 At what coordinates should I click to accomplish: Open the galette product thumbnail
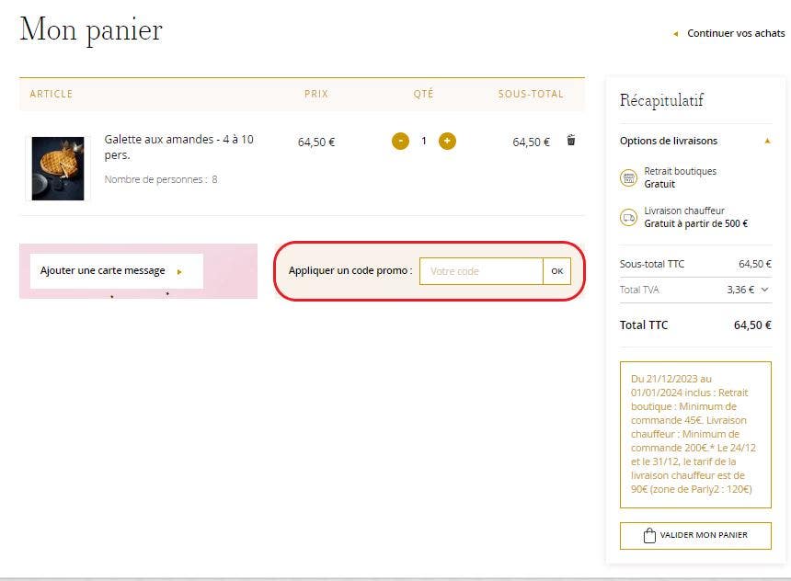pyautogui.click(x=58, y=168)
